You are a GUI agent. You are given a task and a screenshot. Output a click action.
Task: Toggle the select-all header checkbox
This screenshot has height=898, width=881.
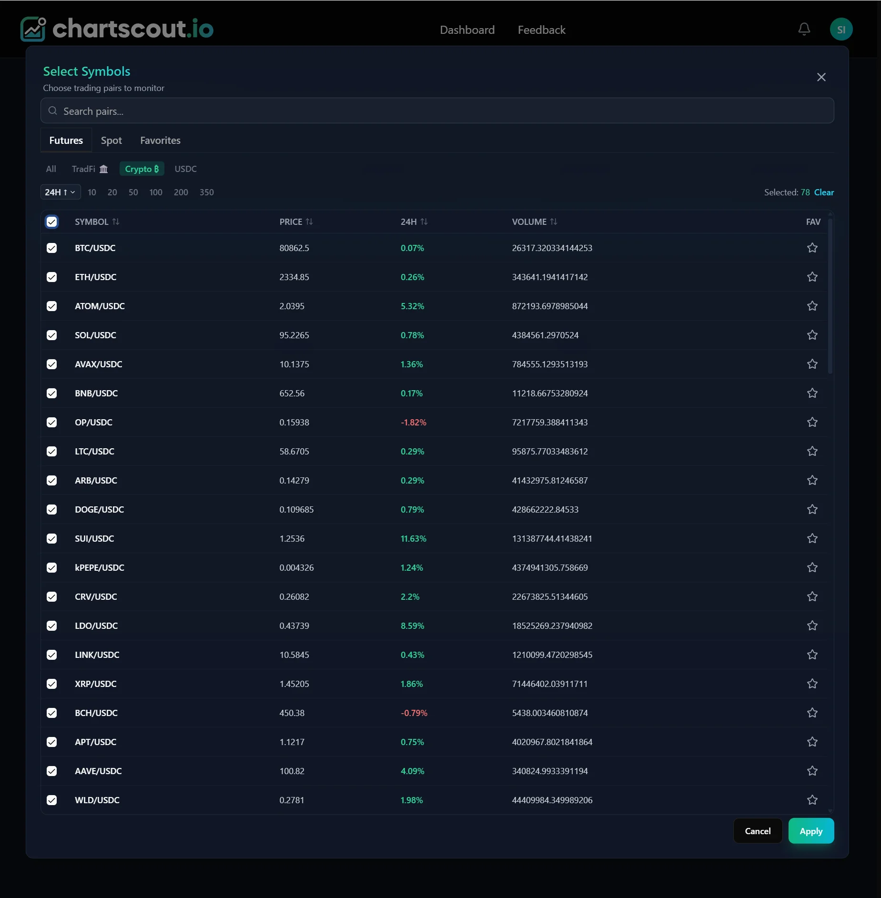pos(52,222)
